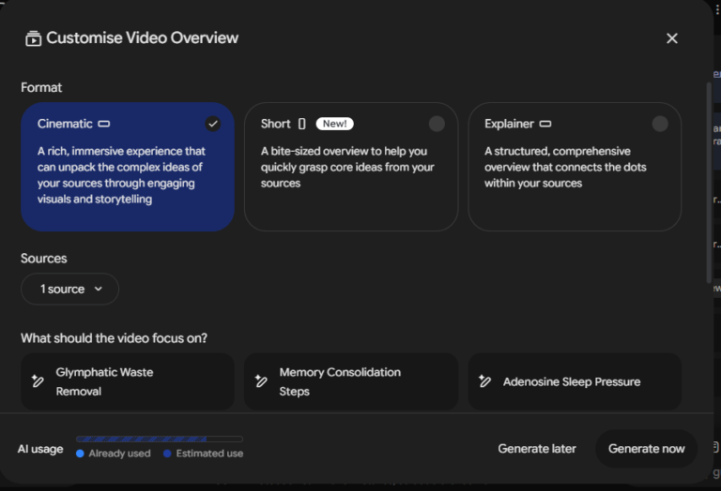Close the Customise Video Overview dialog
The image size is (721, 491).
click(672, 38)
